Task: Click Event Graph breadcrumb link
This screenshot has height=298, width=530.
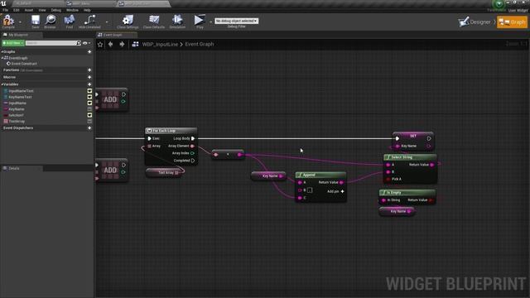Action: click(199, 44)
